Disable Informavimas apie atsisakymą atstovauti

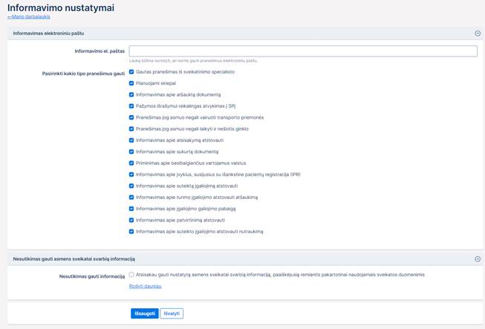pyautogui.click(x=131, y=140)
